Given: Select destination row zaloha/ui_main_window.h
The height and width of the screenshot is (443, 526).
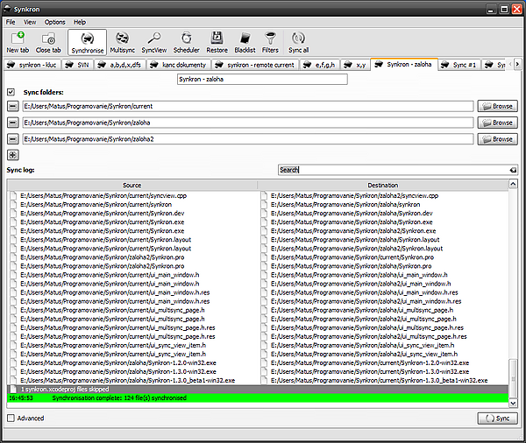Looking at the screenshot, I should coord(359,275).
